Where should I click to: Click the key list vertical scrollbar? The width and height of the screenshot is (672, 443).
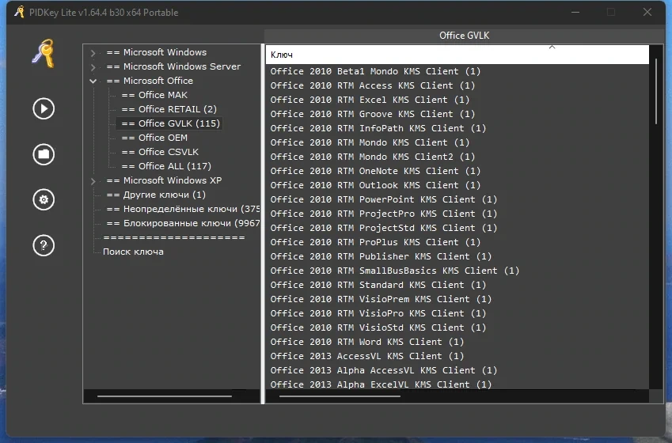click(x=656, y=91)
